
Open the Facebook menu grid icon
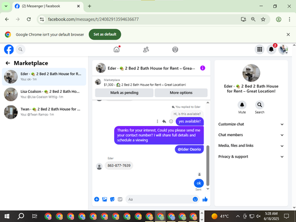point(259,49)
